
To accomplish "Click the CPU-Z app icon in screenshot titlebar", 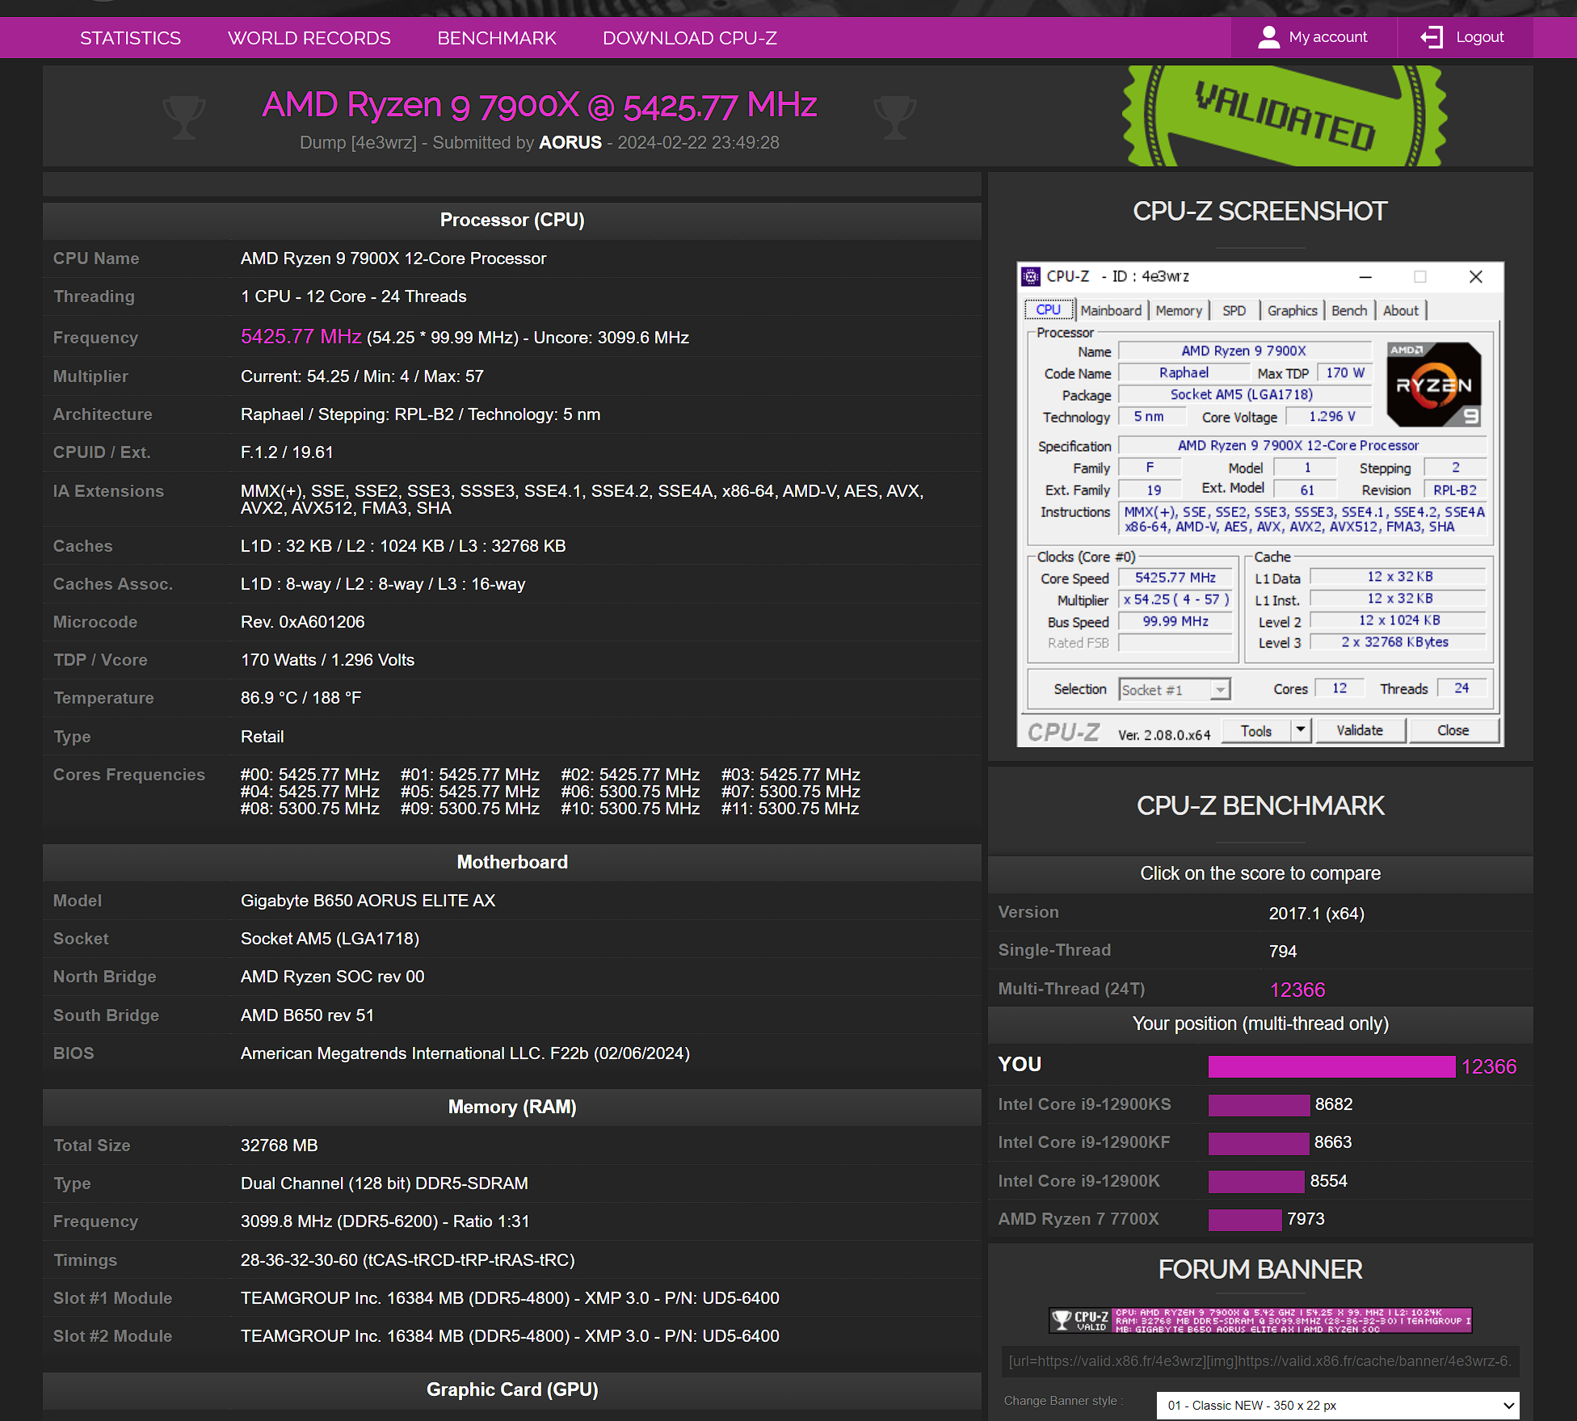I will tap(1031, 276).
